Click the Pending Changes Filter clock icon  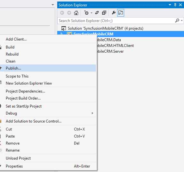(x=86, y=13)
